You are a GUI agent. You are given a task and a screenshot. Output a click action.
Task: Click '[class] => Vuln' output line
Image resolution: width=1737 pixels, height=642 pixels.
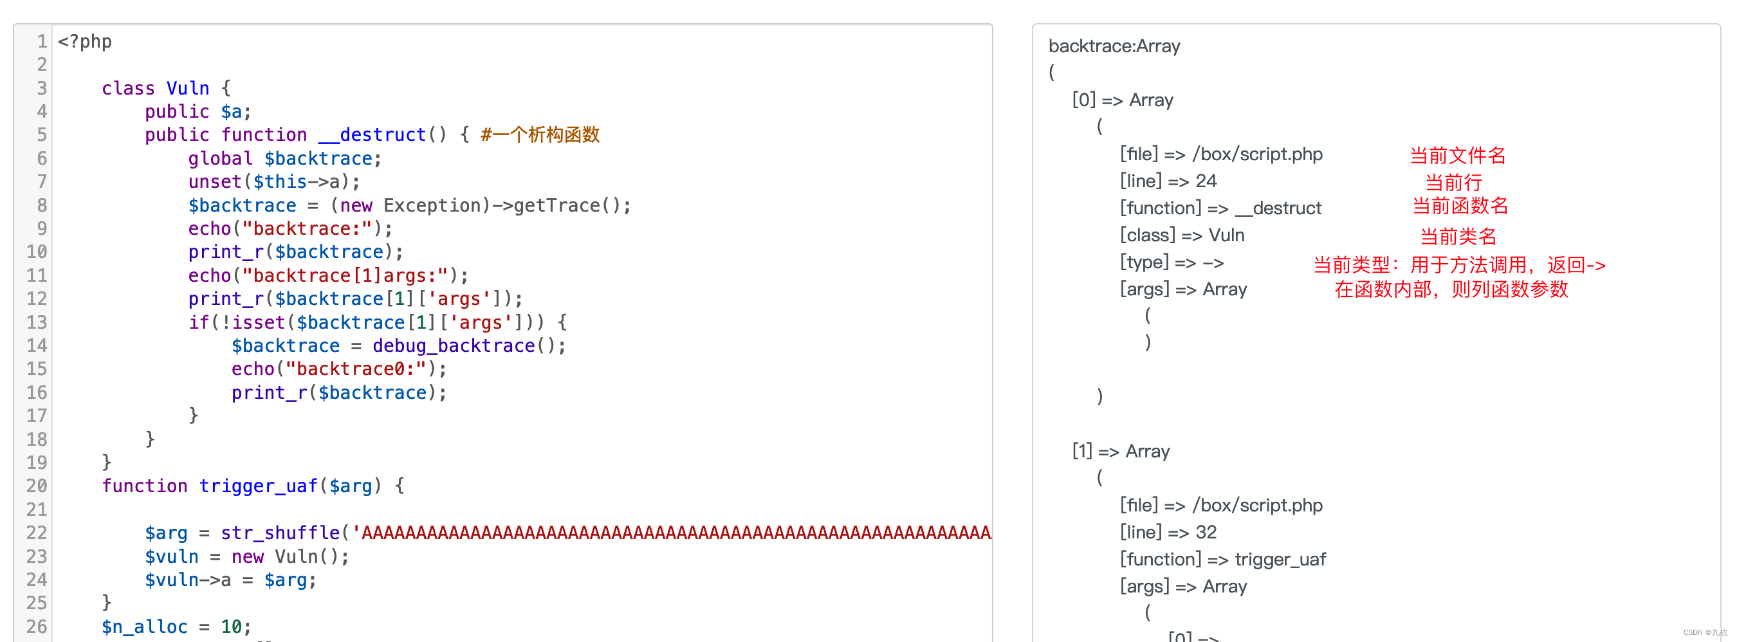(1182, 235)
